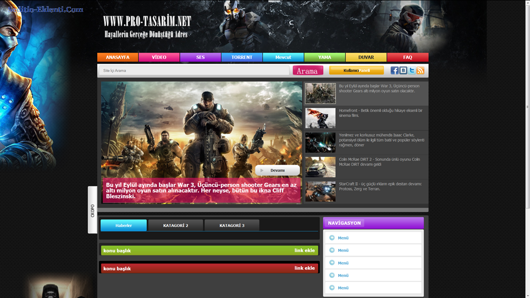The width and height of the screenshot is (530, 298).
Task: Click arrow icon beside fifth Menü item
Action: tap(332, 288)
